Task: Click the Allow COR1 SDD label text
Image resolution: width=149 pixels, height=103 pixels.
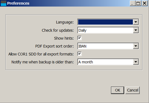Action: pyautogui.click(x=41, y=54)
